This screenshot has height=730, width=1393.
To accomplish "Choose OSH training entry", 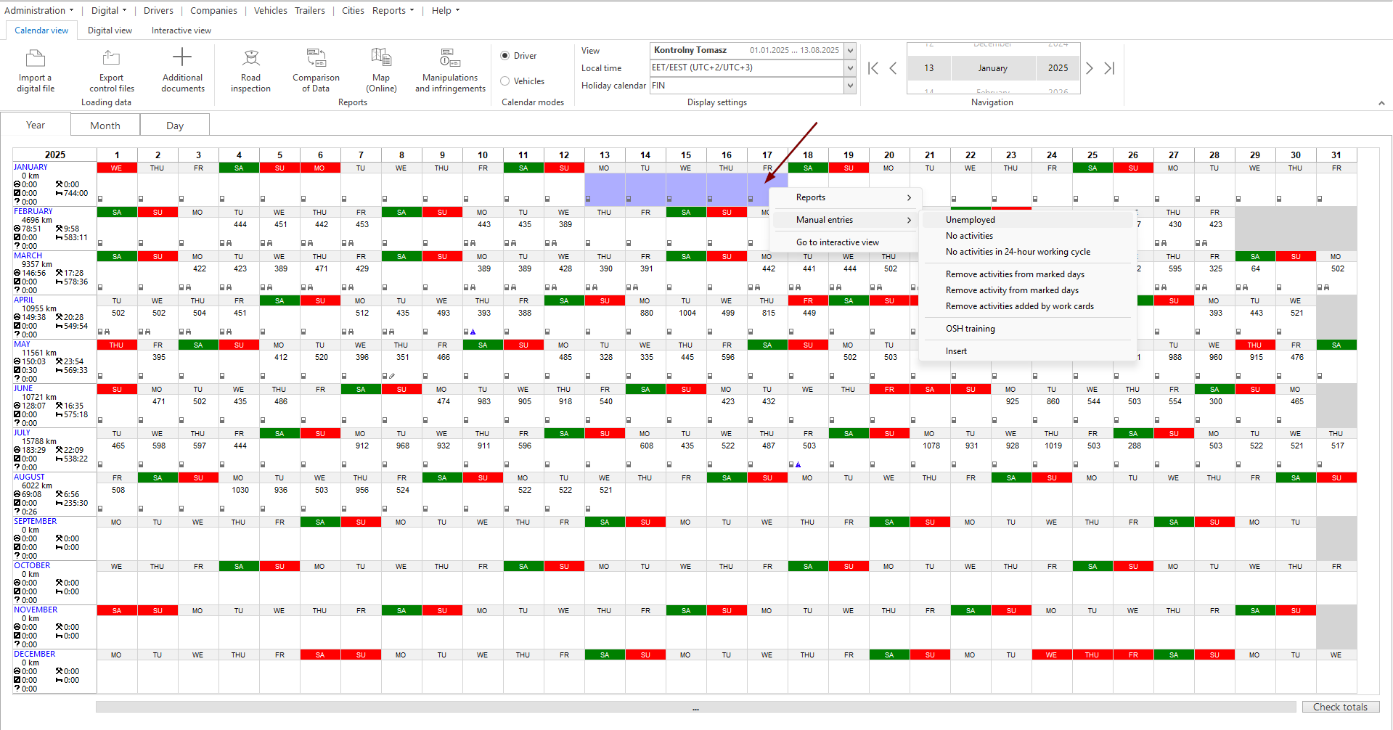I will pos(1028,329).
